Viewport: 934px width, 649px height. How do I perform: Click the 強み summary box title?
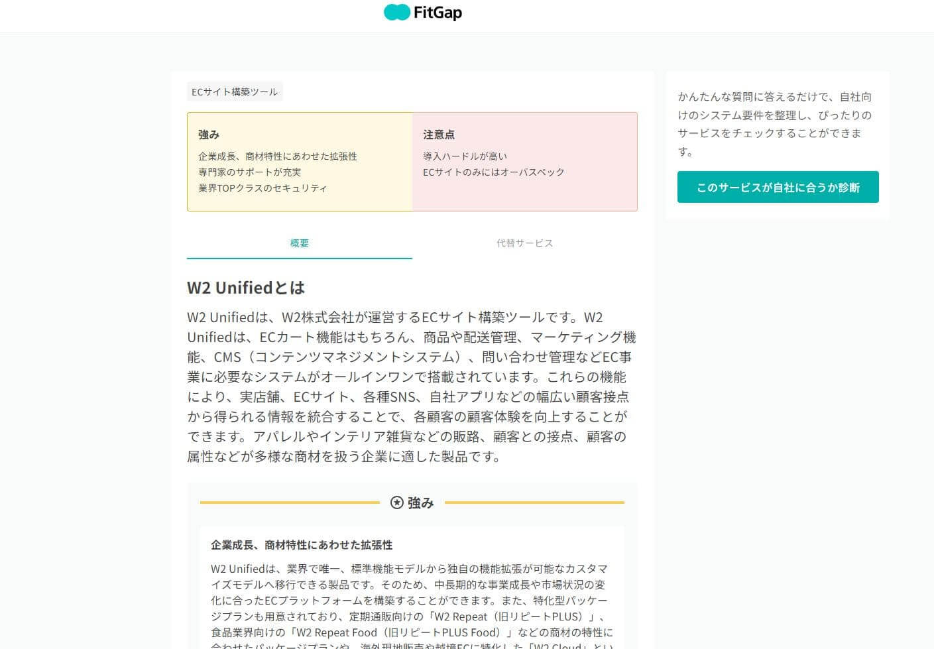209,135
